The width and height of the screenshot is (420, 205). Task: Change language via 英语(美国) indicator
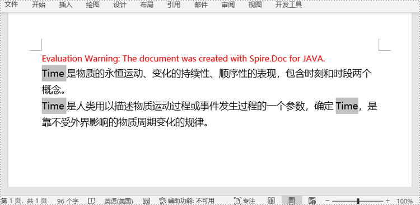pos(119,201)
